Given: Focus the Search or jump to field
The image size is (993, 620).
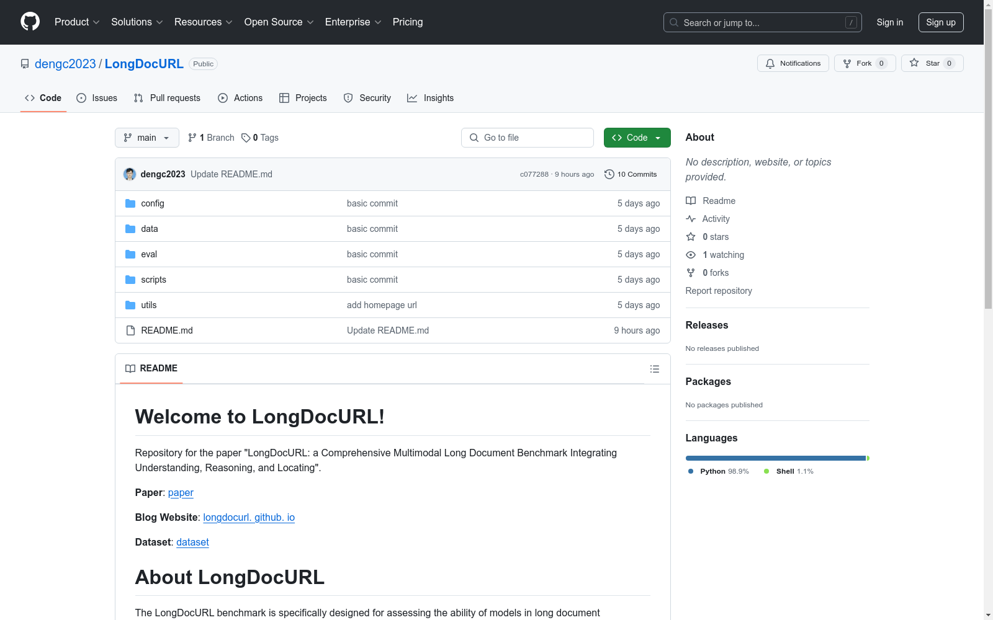Looking at the screenshot, I should coord(763,22).
